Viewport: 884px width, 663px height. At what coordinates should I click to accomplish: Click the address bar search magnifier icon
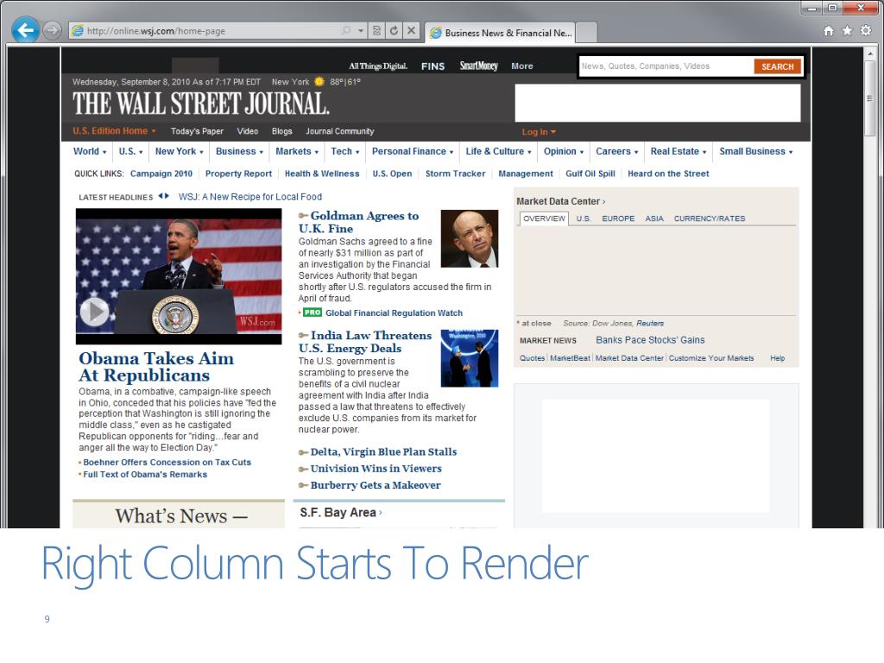[346, 30]
